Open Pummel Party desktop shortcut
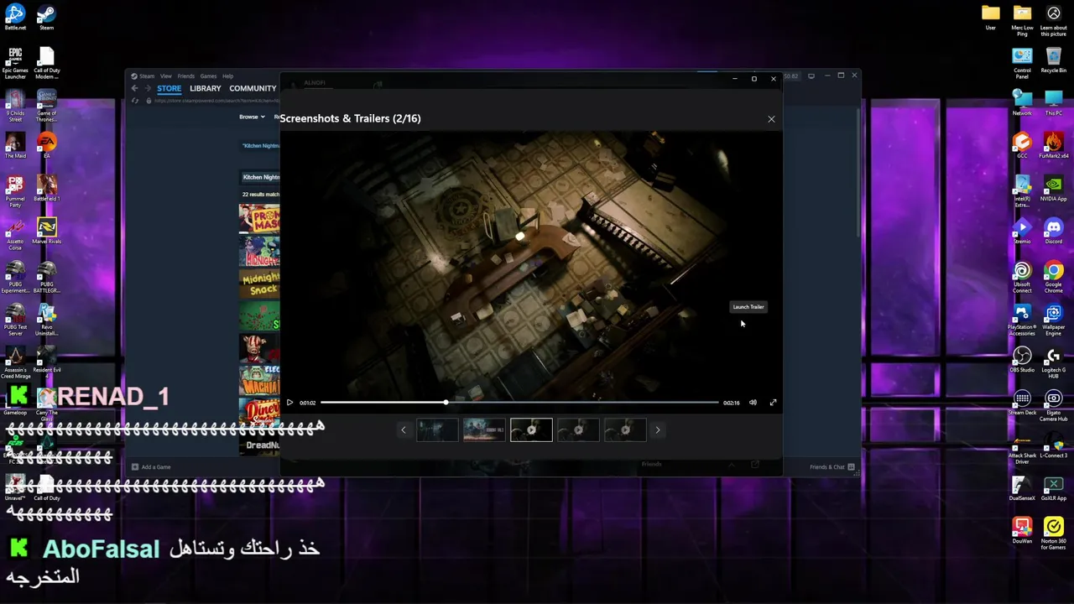 (15, 191)
